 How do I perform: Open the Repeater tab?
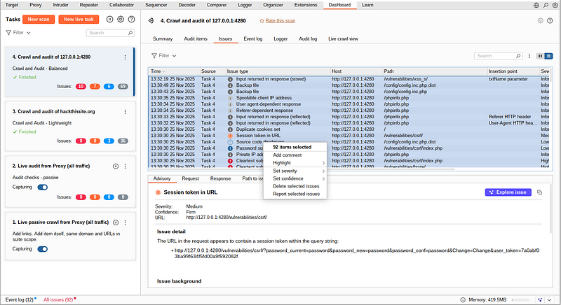(x=89, y=5)
